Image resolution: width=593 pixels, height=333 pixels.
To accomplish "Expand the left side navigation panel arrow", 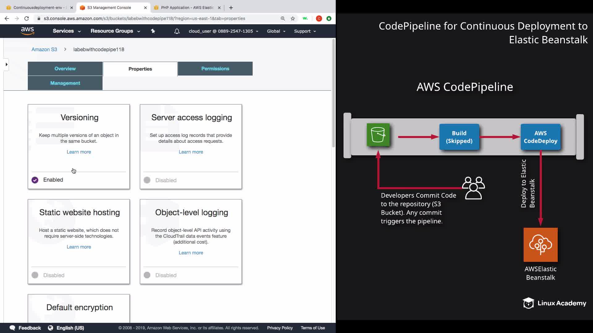I will click(x=6, y=64).
